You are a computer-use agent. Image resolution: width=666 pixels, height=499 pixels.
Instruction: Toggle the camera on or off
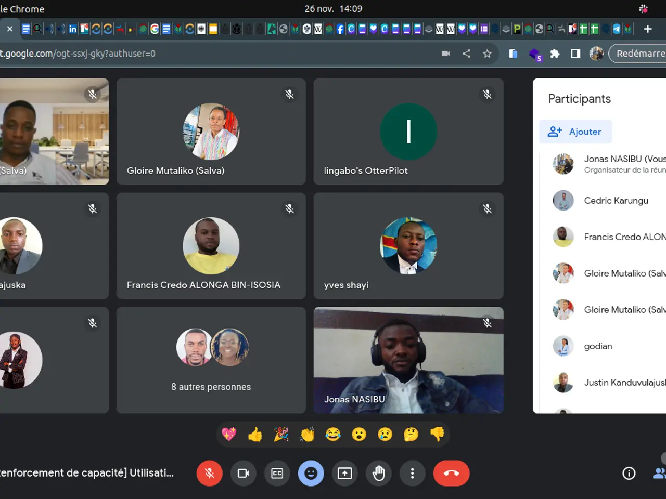click(x=244, y=473)
